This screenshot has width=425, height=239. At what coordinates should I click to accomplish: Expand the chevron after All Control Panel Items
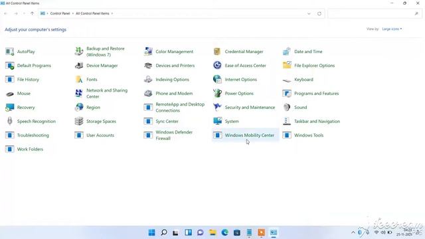[112, 13]
